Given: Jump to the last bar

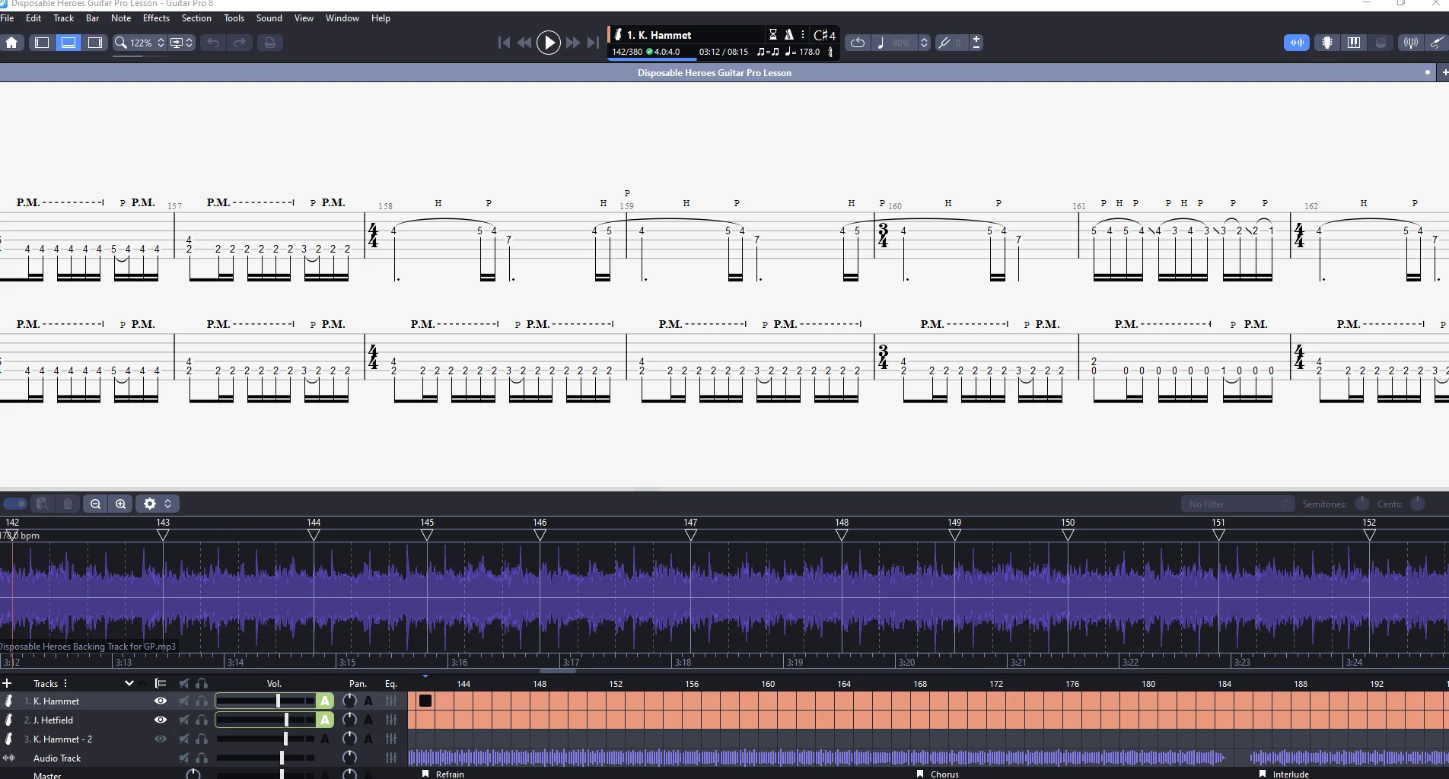Looking at the screenshot, I should 593,43.
